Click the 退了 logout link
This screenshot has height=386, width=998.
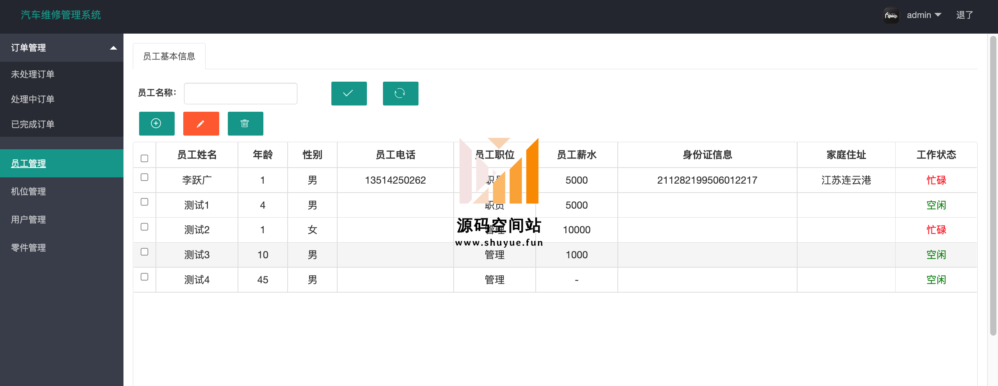point(964,15)
